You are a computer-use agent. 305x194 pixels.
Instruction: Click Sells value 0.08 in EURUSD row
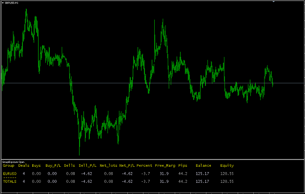click(x=70, y=174)
